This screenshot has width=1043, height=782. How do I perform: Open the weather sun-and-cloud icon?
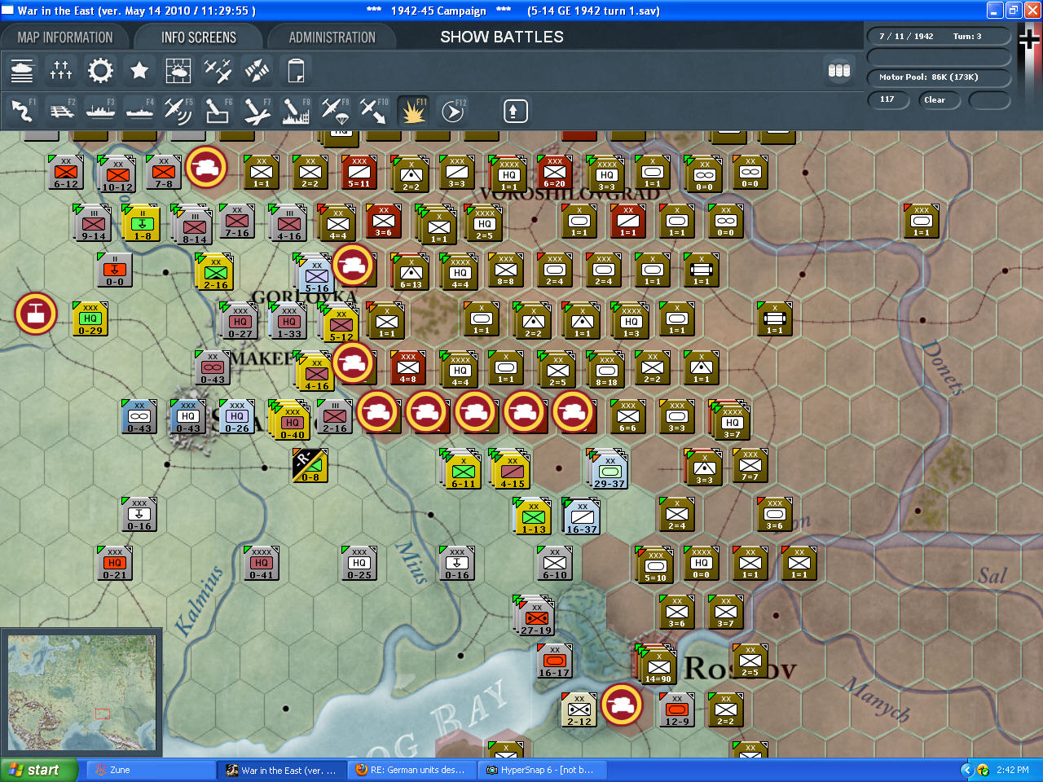tap(178, 71)
